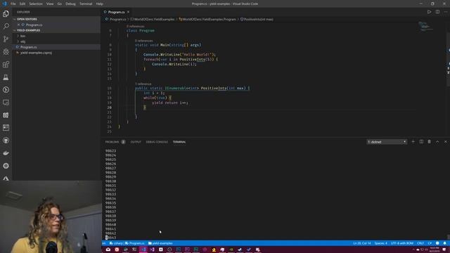This screenshot has height=253, width=450.
Task: Close Program.cs in Open Editors list
Action: click(x=19, y=25)
